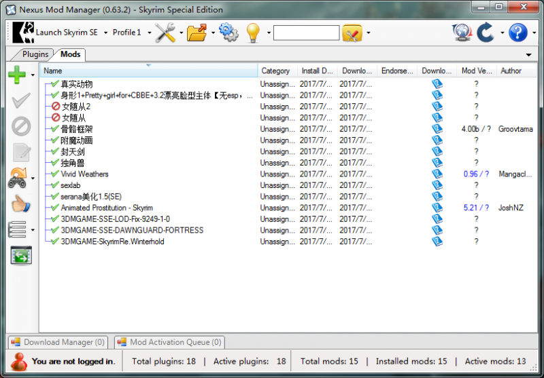The image size is (544, 378).
Task: Sort by the Category column header
Action: (x=277, y=71)
